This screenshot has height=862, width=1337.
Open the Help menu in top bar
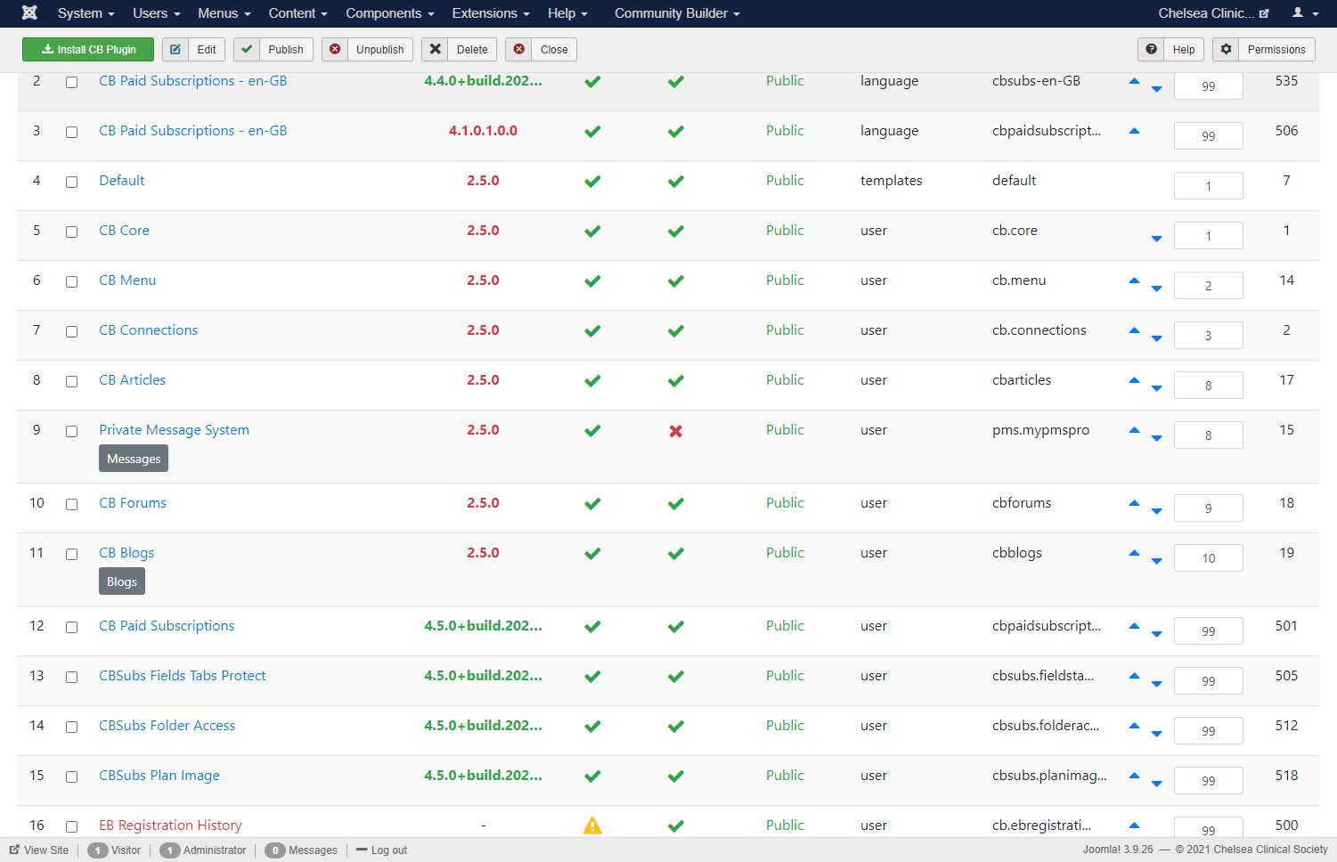tap(567, 13)
